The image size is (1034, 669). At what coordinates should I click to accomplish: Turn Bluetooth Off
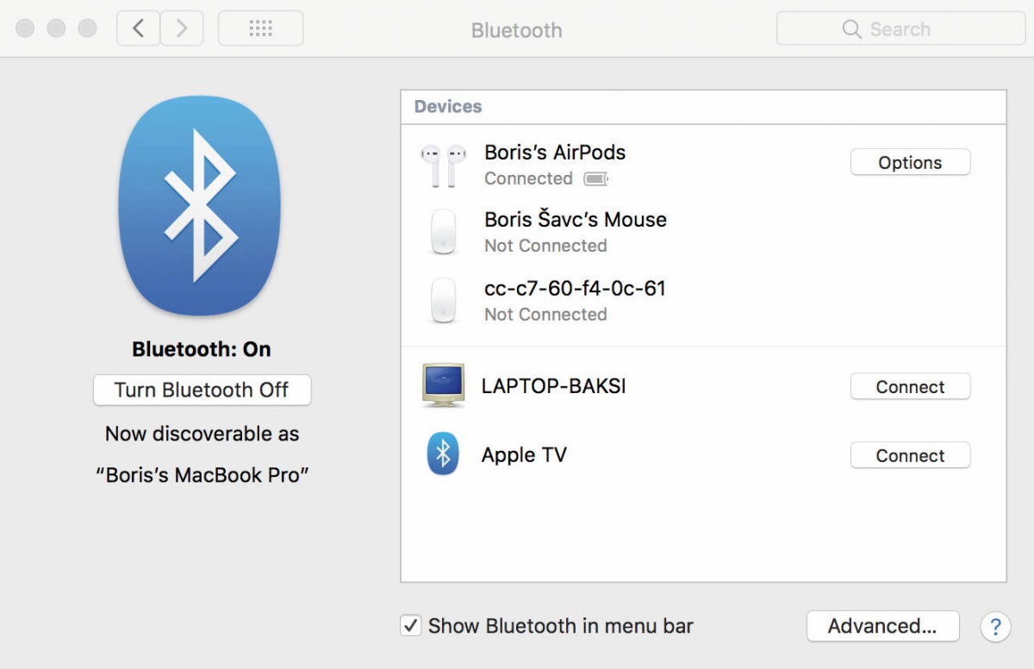202,390
